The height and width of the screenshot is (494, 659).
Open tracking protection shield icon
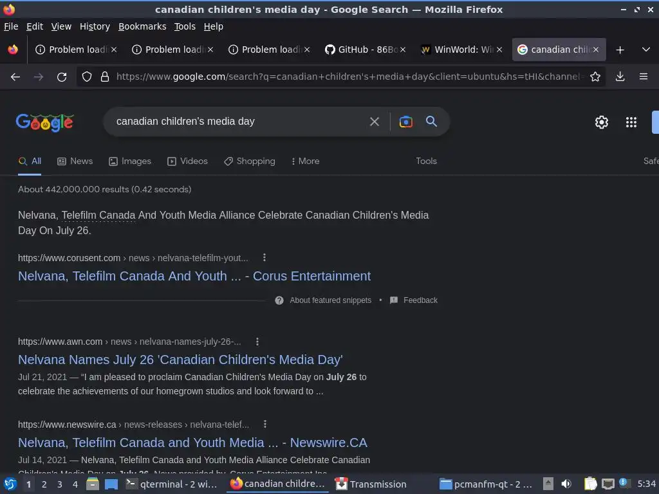click(87, 77)
